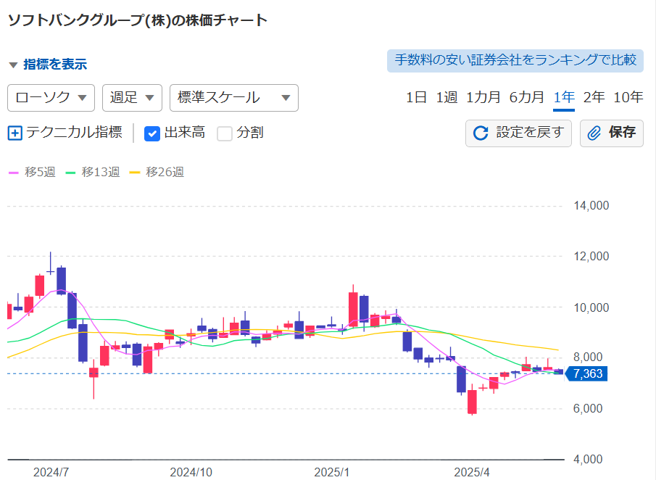Click the 14,000 axis label
Screen dimensions: 656x480
coord(591,206)
